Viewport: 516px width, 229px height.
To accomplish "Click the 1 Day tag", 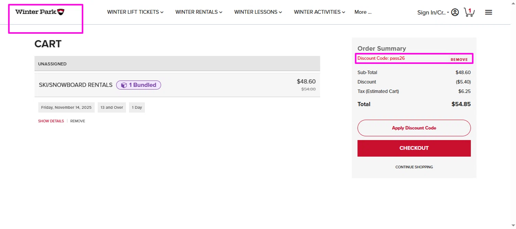I will 137,107.
